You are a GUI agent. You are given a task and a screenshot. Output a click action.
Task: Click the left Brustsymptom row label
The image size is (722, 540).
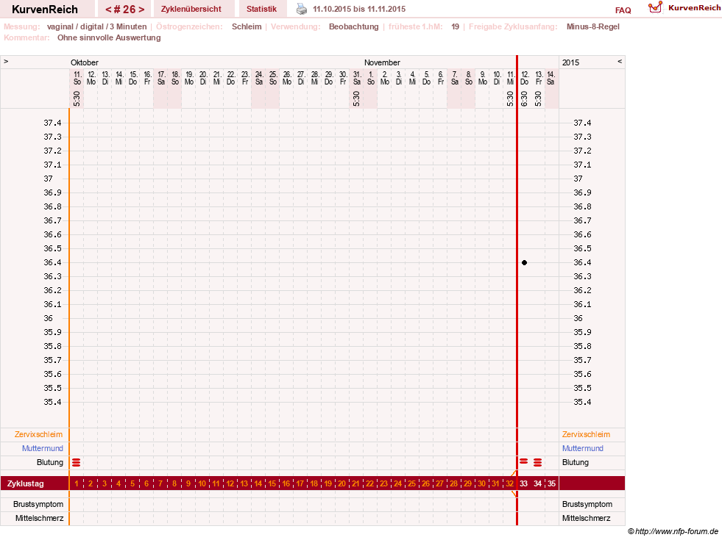click(38, 504)
